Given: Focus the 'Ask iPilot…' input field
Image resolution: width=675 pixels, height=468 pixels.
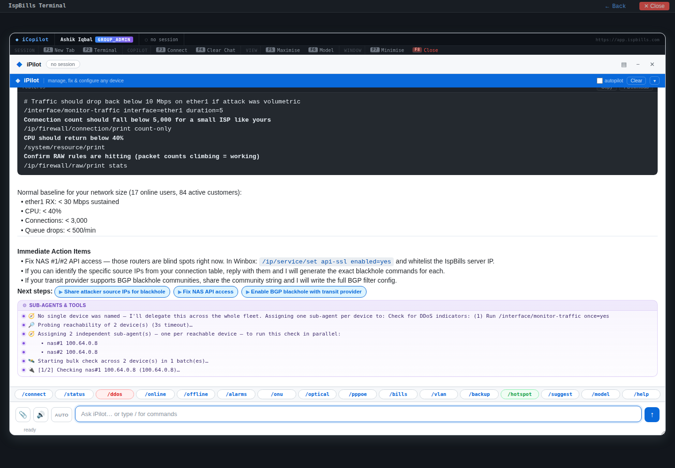Looking at the screenshot, I should [358, 414].
